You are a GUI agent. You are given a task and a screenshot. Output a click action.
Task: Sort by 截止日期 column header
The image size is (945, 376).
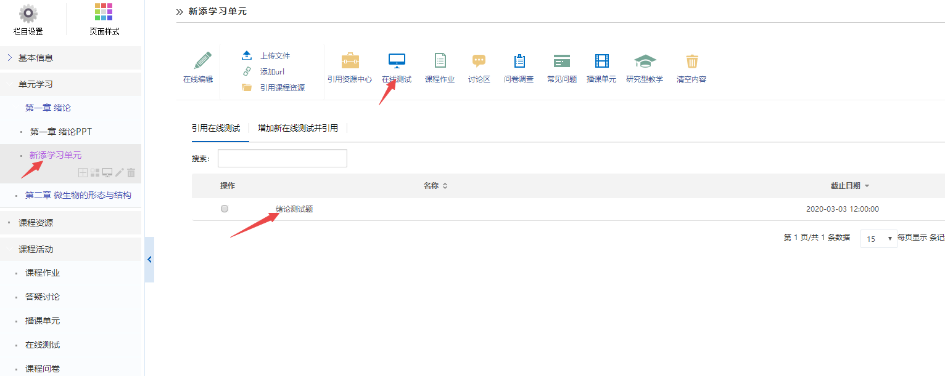849,186
